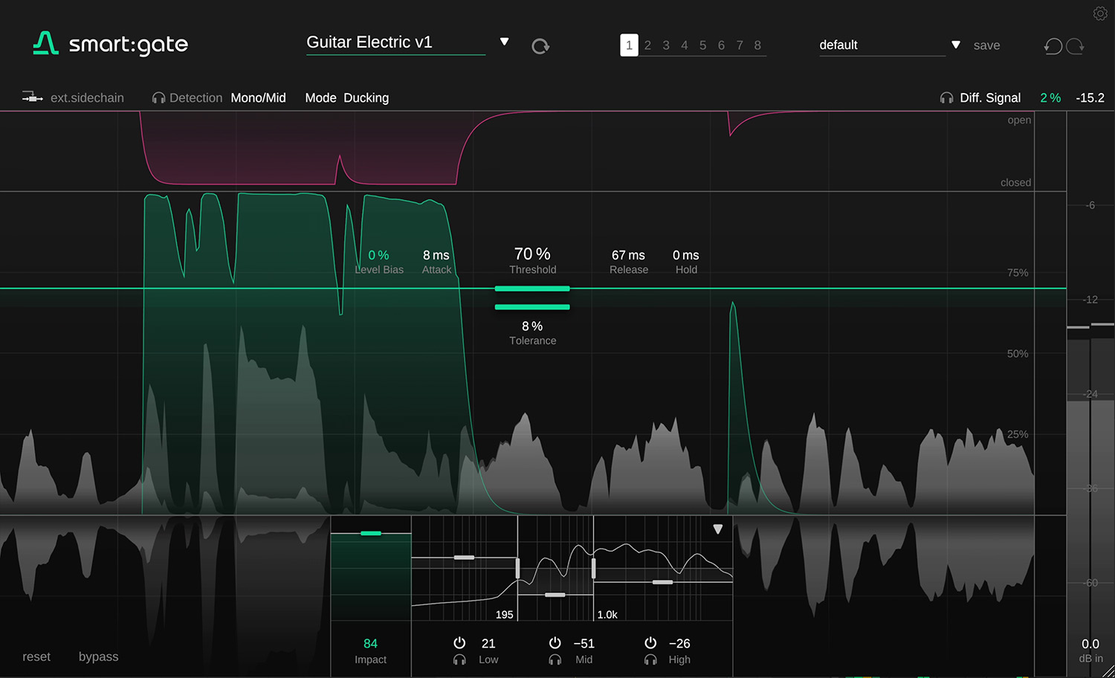Screen dimensions: 1115x678
Task: Click the reset button
Action: coord(36,656)
